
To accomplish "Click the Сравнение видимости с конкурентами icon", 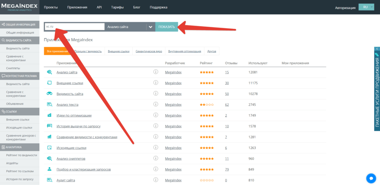I will click(49, 137).
